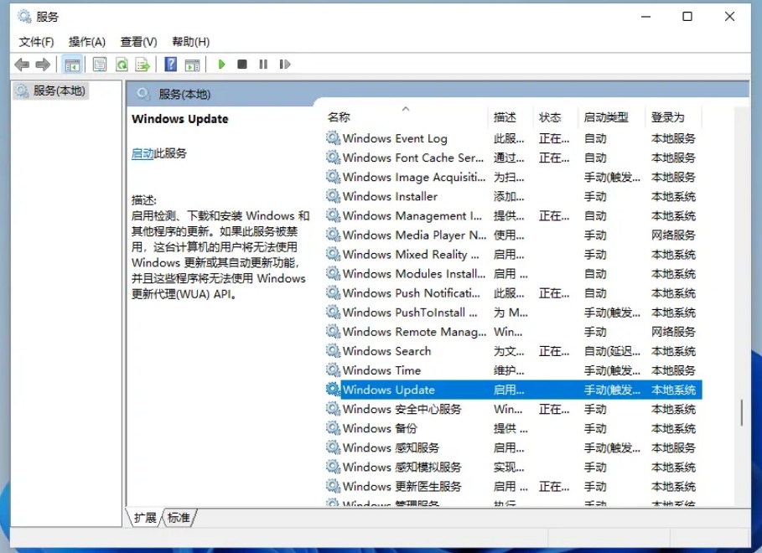Pause the service using the pause icon
The image size is (762, 553).
coord(263,65)
